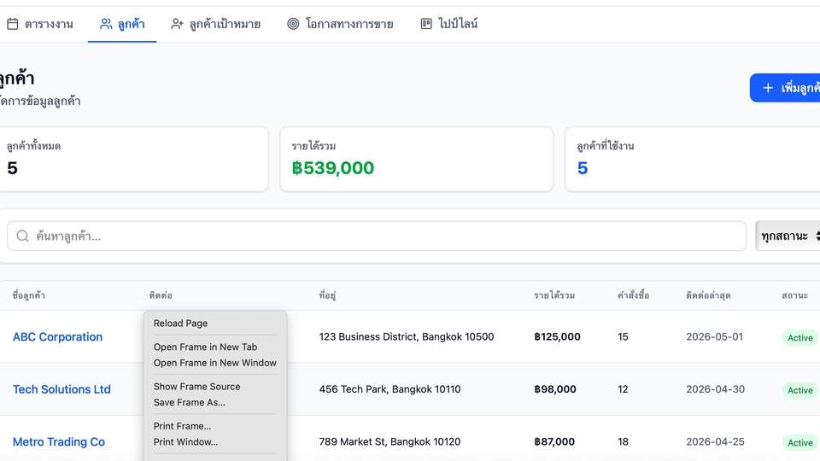Go to the โอกาสทางการขาย tab

340,24
